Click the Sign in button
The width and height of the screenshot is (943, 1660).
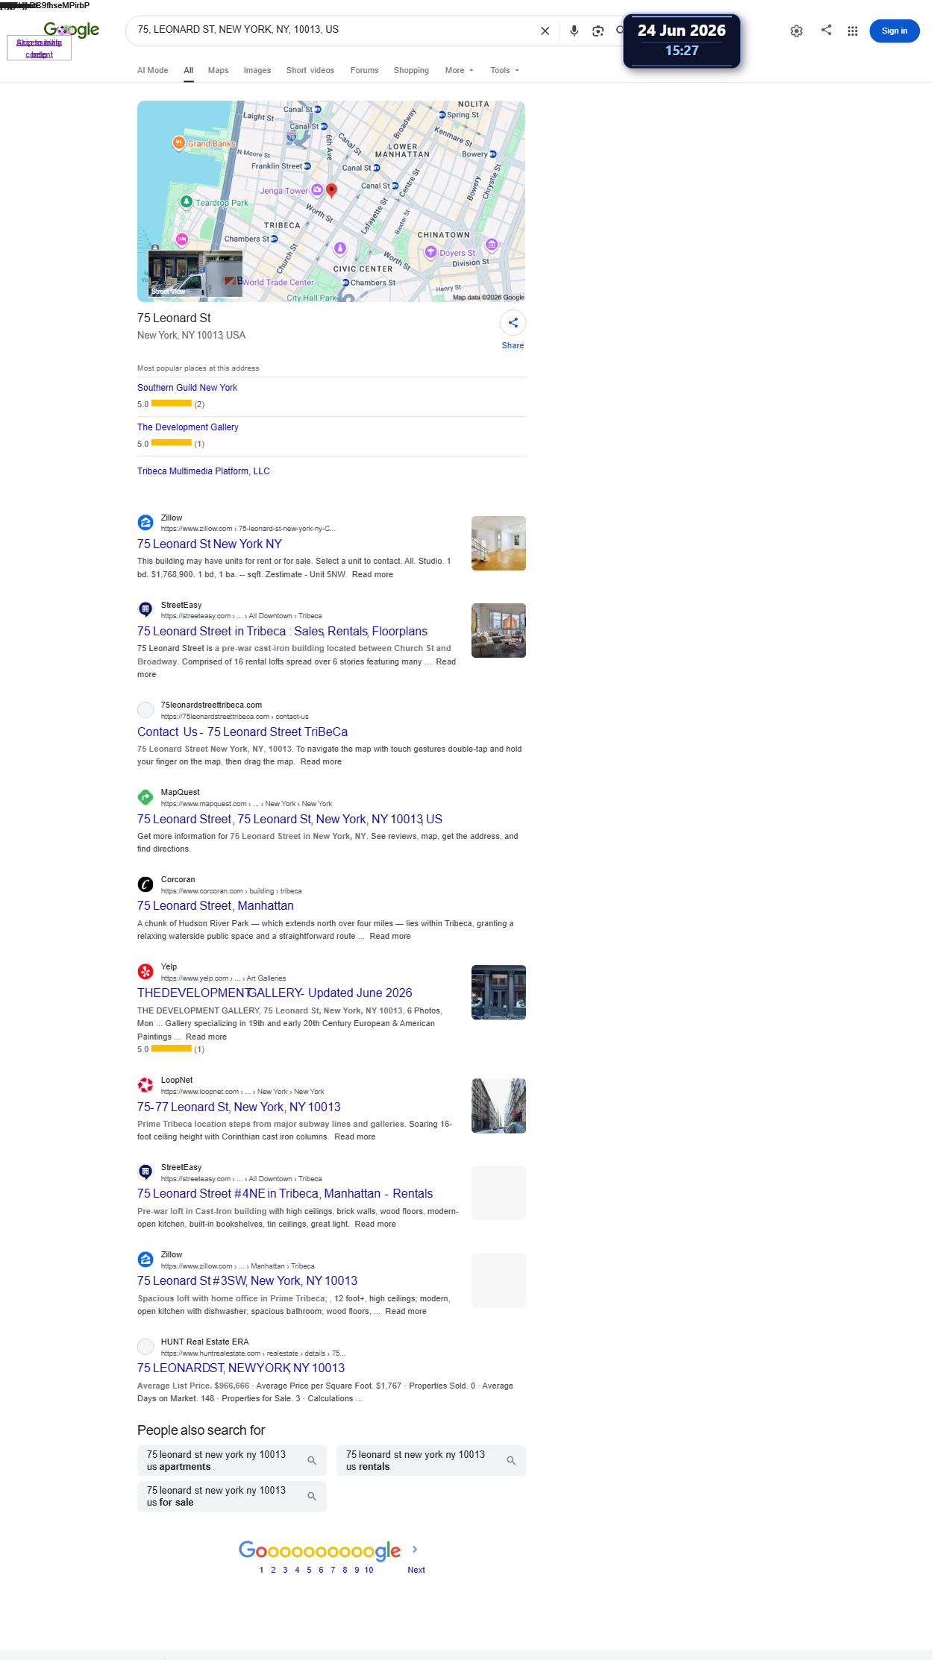pos(894,31)
